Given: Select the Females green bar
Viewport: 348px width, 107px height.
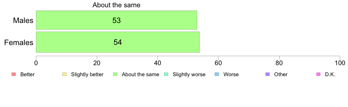Looking at the screenshot, I should (118, 42).
